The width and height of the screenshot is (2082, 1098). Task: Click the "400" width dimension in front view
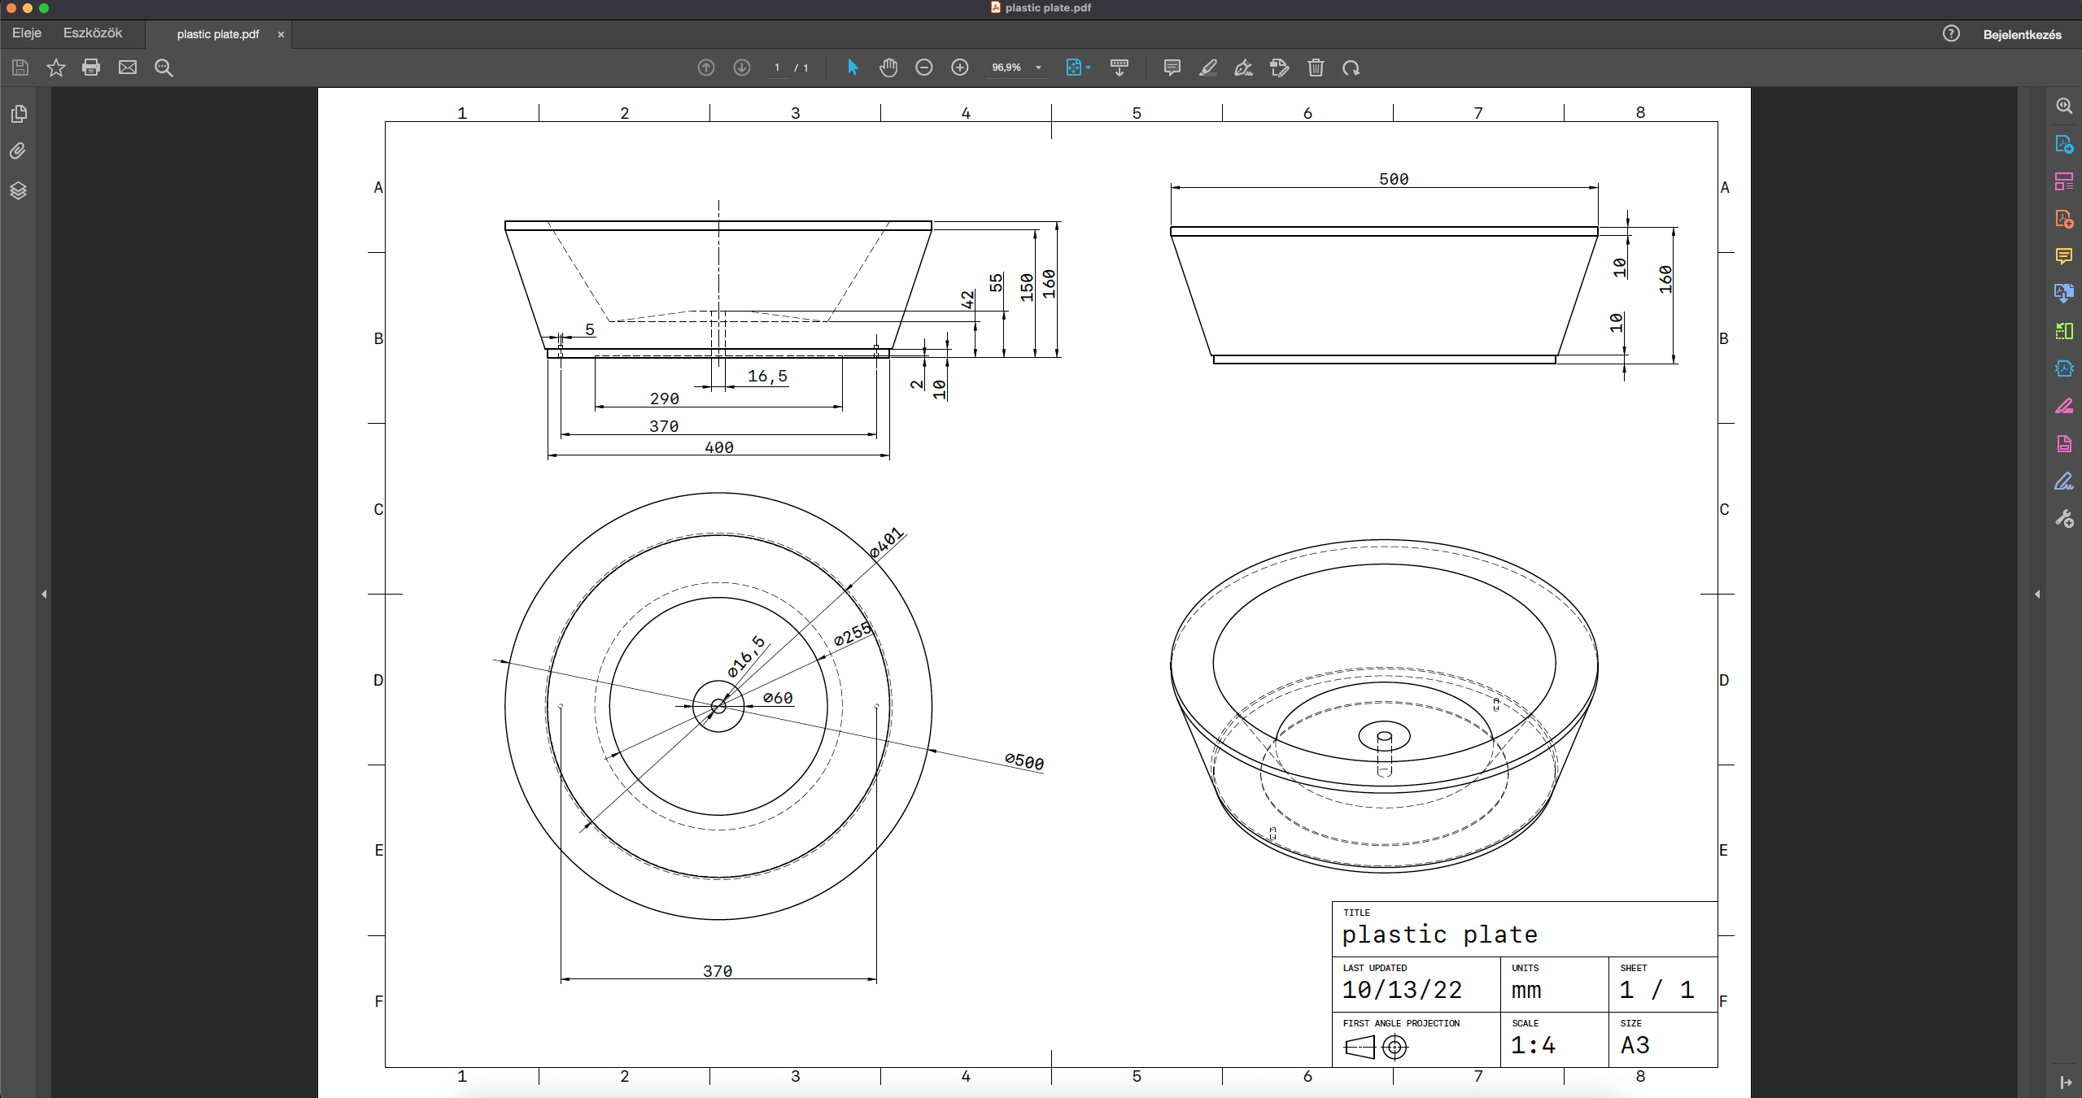718,447
